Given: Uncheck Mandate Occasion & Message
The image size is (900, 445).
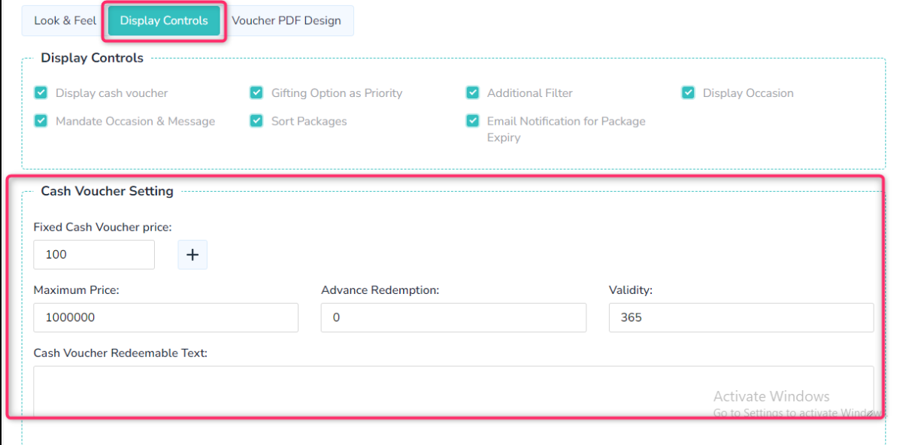Looking at the screenshot, I should [41, 120].
